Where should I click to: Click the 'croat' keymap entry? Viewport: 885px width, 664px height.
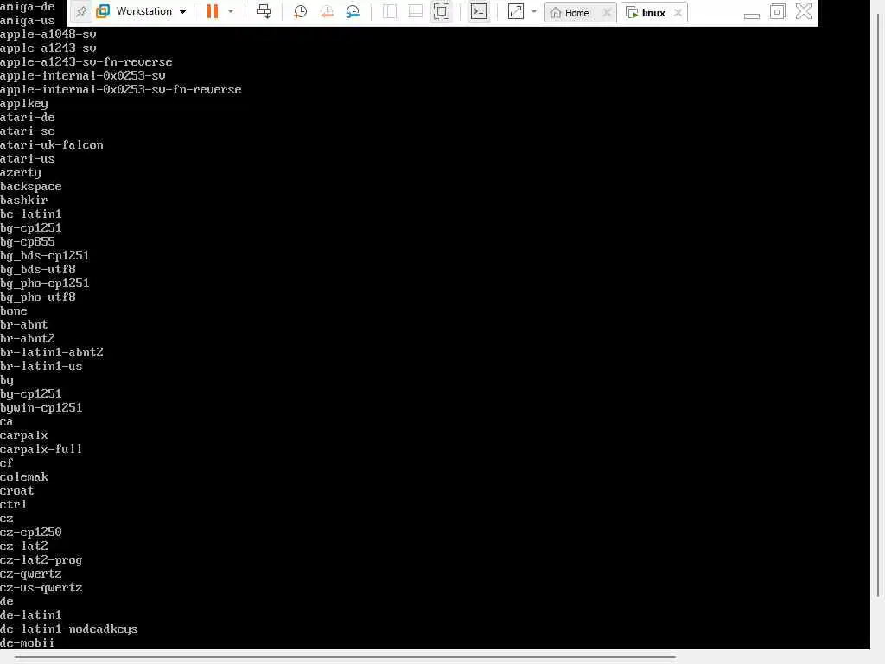(17, 491)
